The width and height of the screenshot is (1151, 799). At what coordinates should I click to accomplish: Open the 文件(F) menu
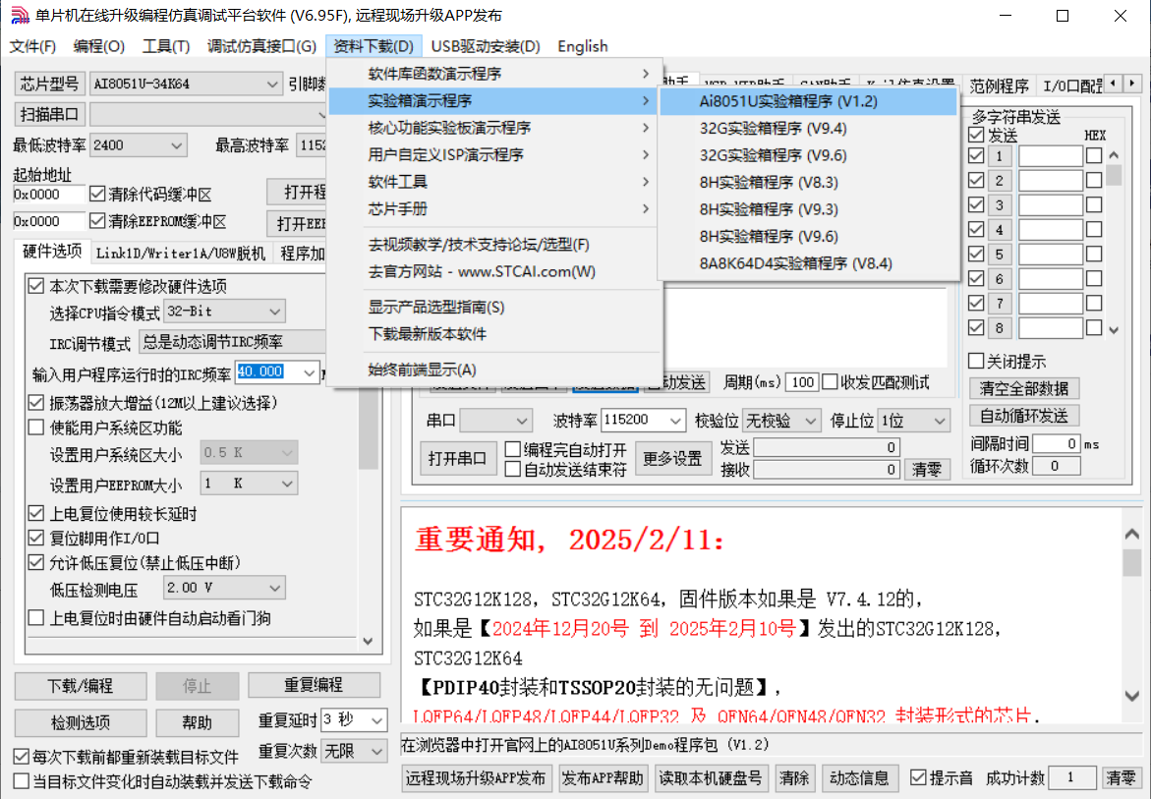(32, 46)
